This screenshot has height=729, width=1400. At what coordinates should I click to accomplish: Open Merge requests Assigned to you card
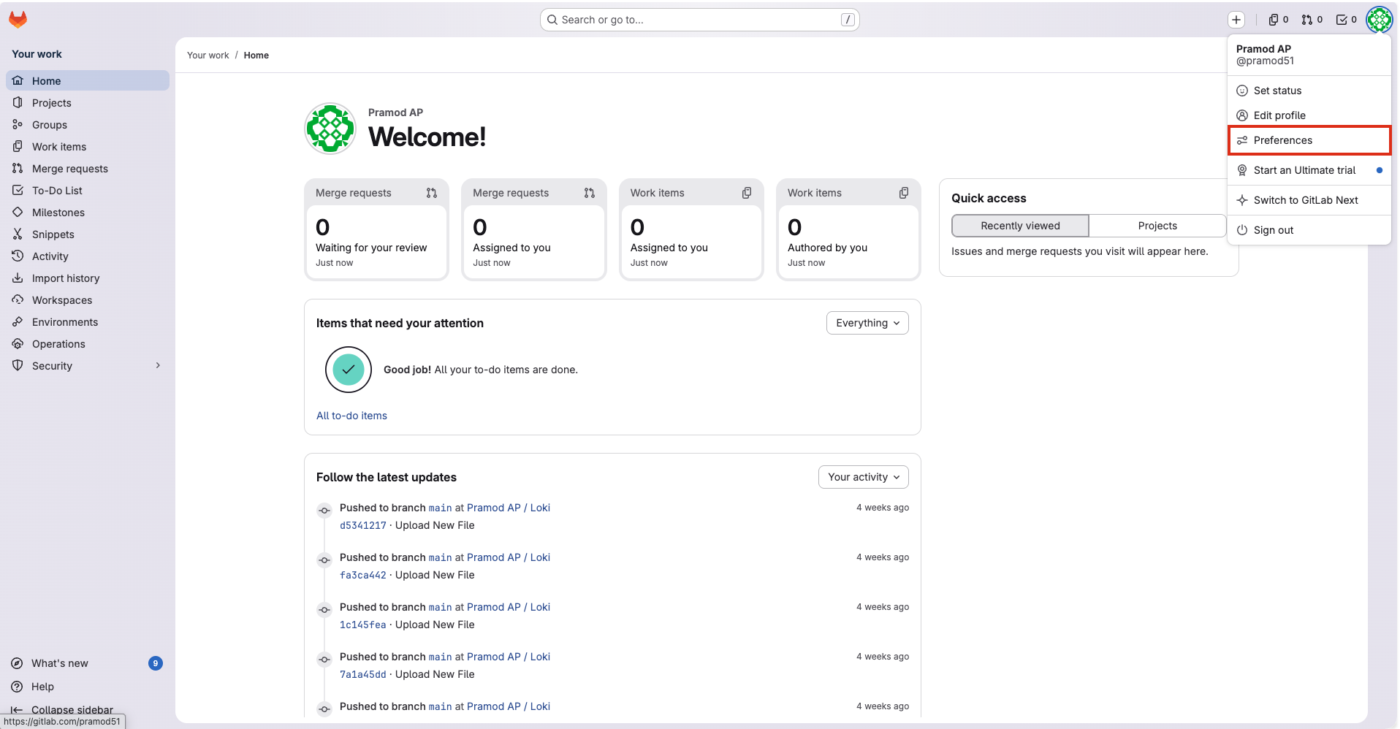coord(534,229)
